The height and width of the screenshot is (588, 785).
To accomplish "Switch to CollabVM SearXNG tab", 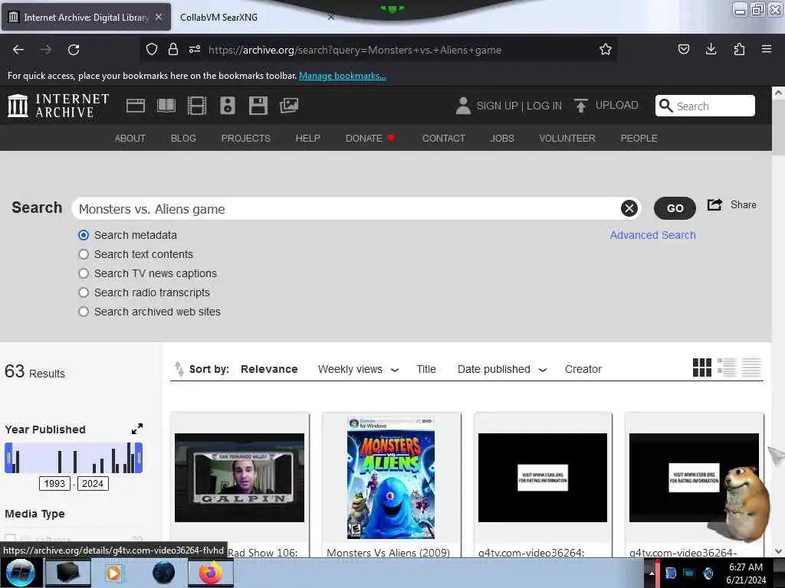I will coord(255,17).
